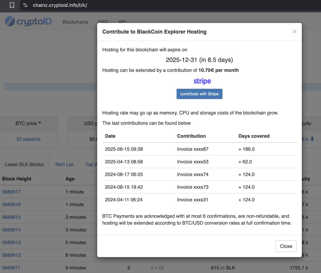
Task: Click the cryptoID logo
Action: 28,21
